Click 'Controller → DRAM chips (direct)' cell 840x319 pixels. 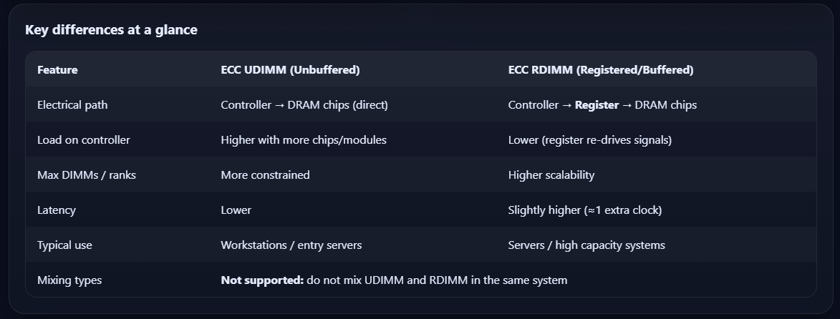coord(304,105)
